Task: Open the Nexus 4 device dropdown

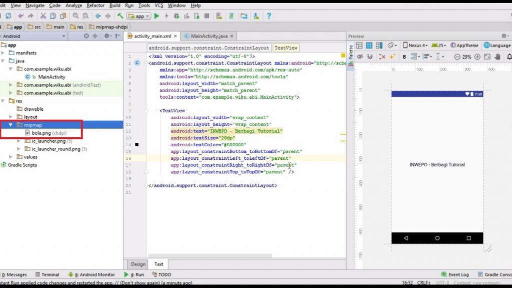Action: coord(415,45)
